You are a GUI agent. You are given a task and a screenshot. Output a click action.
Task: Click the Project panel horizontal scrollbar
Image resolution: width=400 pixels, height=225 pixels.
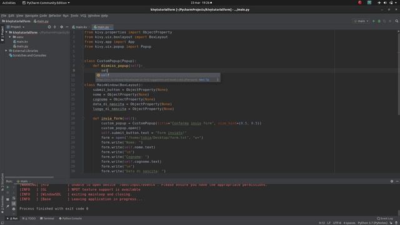29,177
